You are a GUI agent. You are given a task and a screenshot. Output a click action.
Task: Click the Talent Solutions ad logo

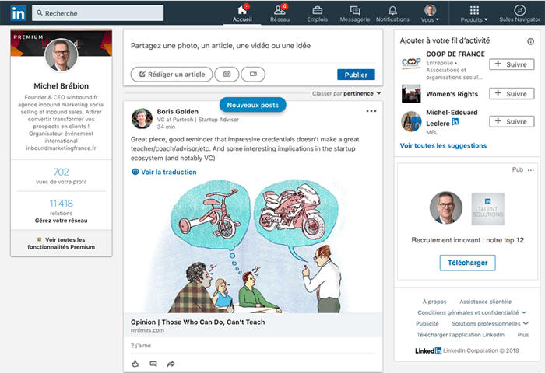(487, 209)
